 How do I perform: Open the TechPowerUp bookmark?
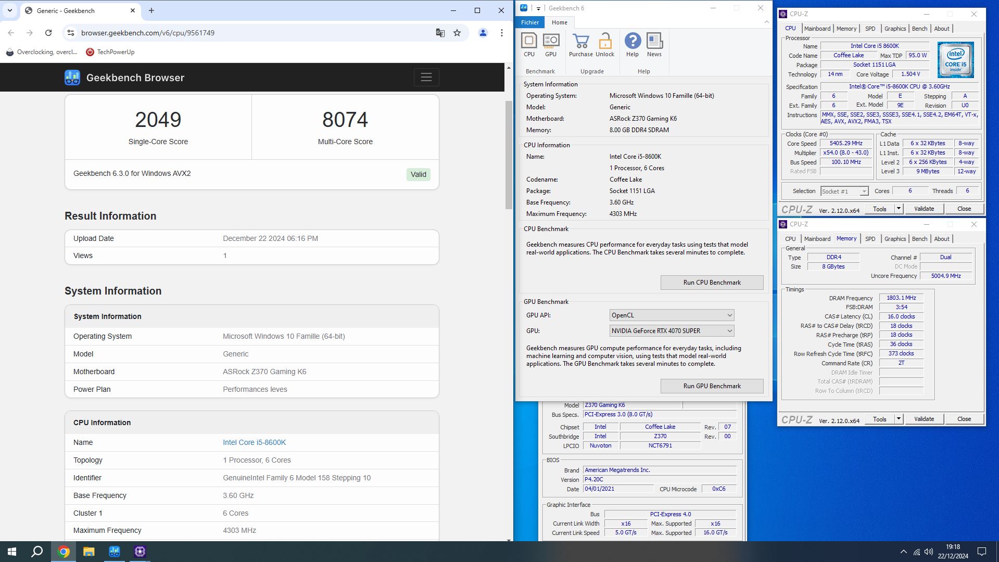point(110,52)
